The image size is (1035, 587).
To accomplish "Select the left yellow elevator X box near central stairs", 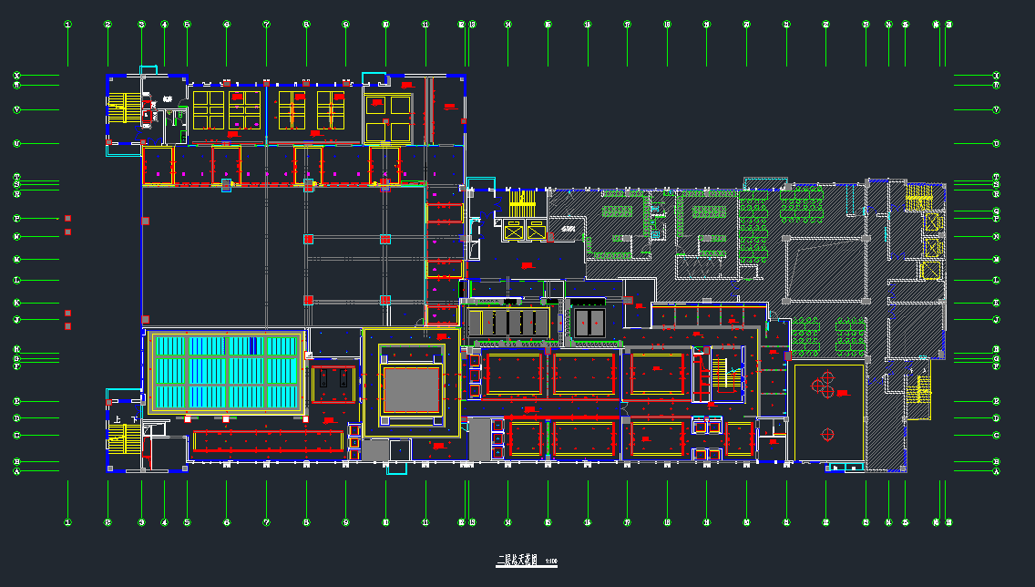I will [514, 232].
